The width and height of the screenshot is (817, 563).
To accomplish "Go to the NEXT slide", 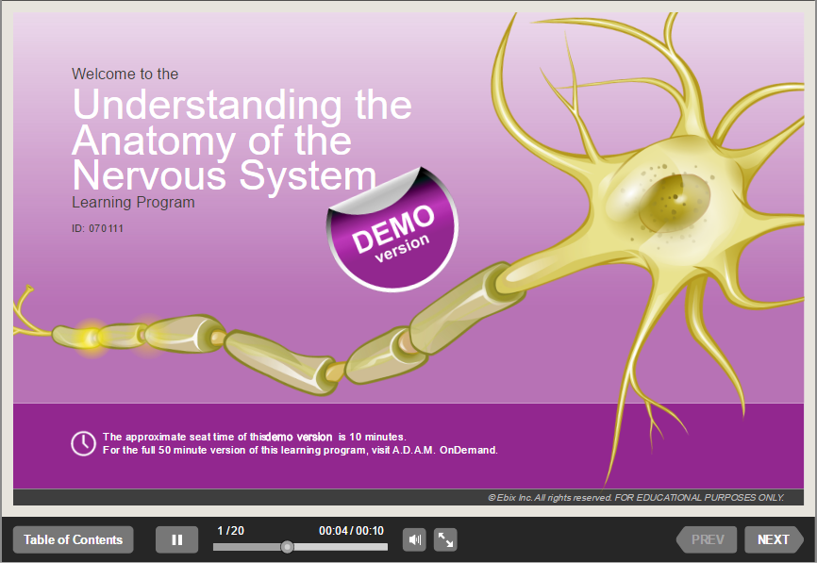I will pos(773,540).
